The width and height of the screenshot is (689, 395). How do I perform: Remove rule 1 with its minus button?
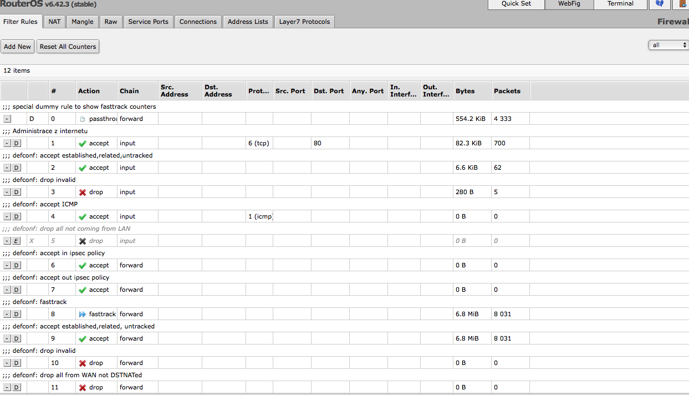tap(7, 143)
